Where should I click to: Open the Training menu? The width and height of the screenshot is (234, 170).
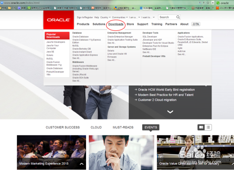coord(157,24)
